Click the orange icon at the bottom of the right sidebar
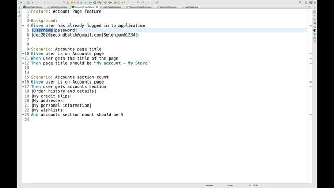Viewport: 334px width, 188px height. click(x=315, y=41)
